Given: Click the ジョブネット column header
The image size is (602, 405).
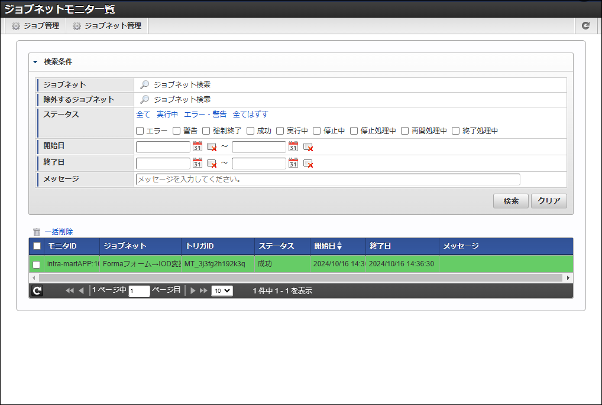Looking at the screenshot, I should (141, 246).
